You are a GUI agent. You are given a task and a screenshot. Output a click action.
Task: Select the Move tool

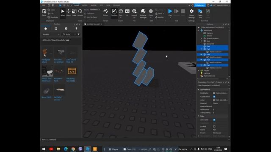(x=69, y=13)
